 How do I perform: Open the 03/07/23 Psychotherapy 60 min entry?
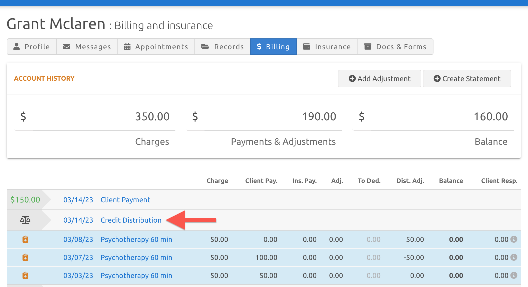(136, 257)
